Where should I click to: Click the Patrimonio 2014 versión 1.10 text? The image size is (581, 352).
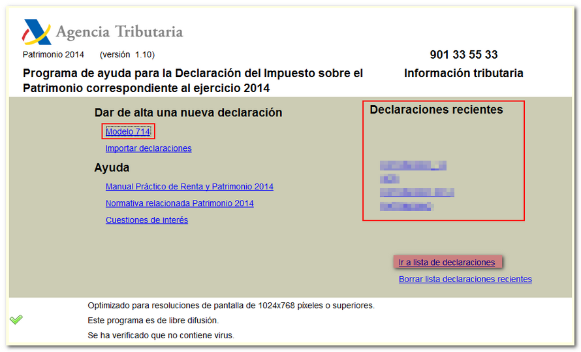[x=88, y=55]
